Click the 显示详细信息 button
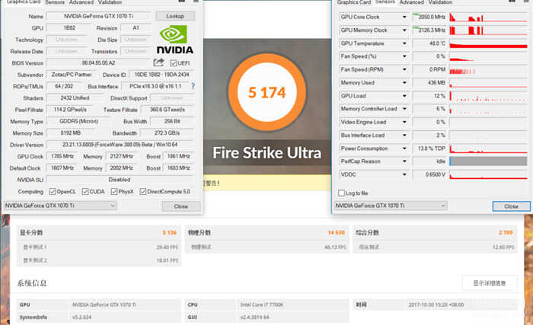 click(490, 283)
